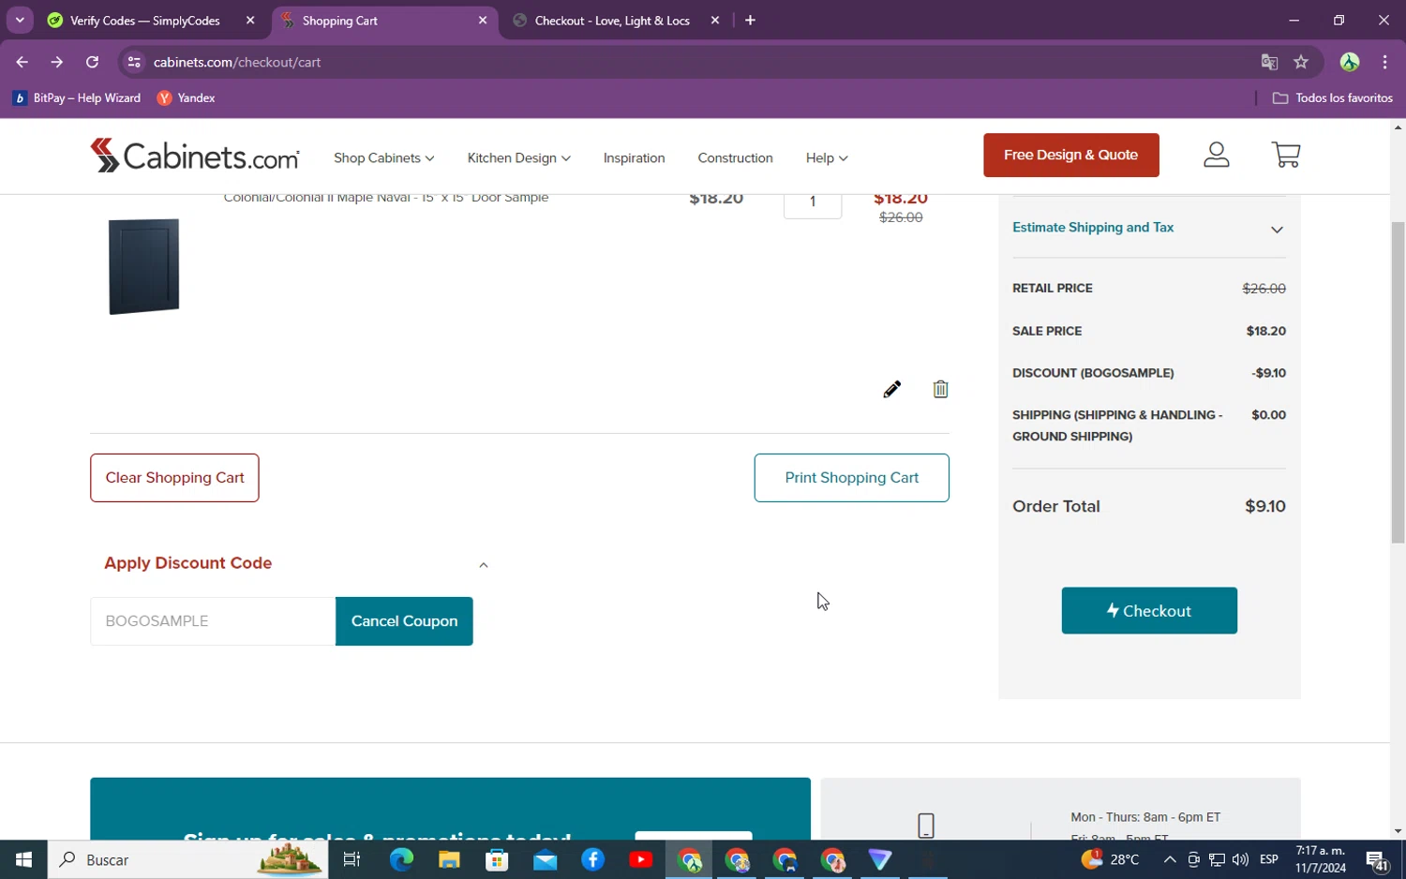Image resolution: width=1406 pixels, height=879 pixels.
Task: Open BitPay – Help Wizard bookmark
Action: (77, 97)
